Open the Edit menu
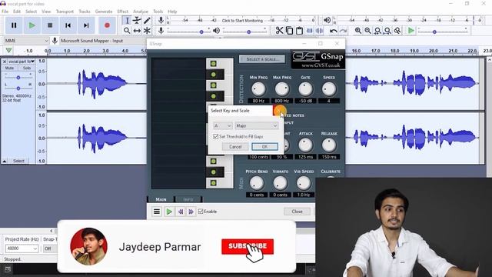This screenshot has height=277, width=492. pos(17,12)
